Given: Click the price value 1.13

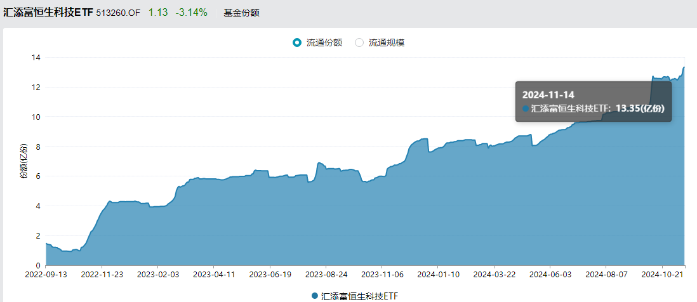Looking at the screenshot, I should (x=158, y=13).
